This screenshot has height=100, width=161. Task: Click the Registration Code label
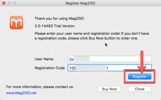point(50,68)
